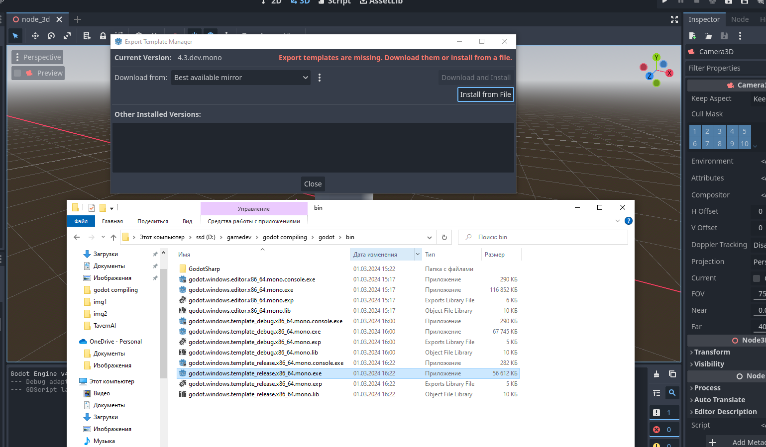Image resolution: width=766 pixels, height=447 pixels.
Task: Enable the camera Preview checkbox
Action: click(18, 73)
